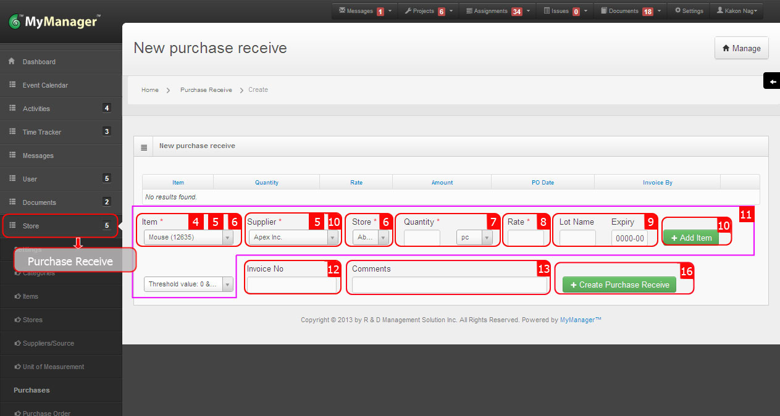Click the Dashboard home icon in the sidebar
The height and width of the screenshot is (416, 780).
tap(11, 60)
